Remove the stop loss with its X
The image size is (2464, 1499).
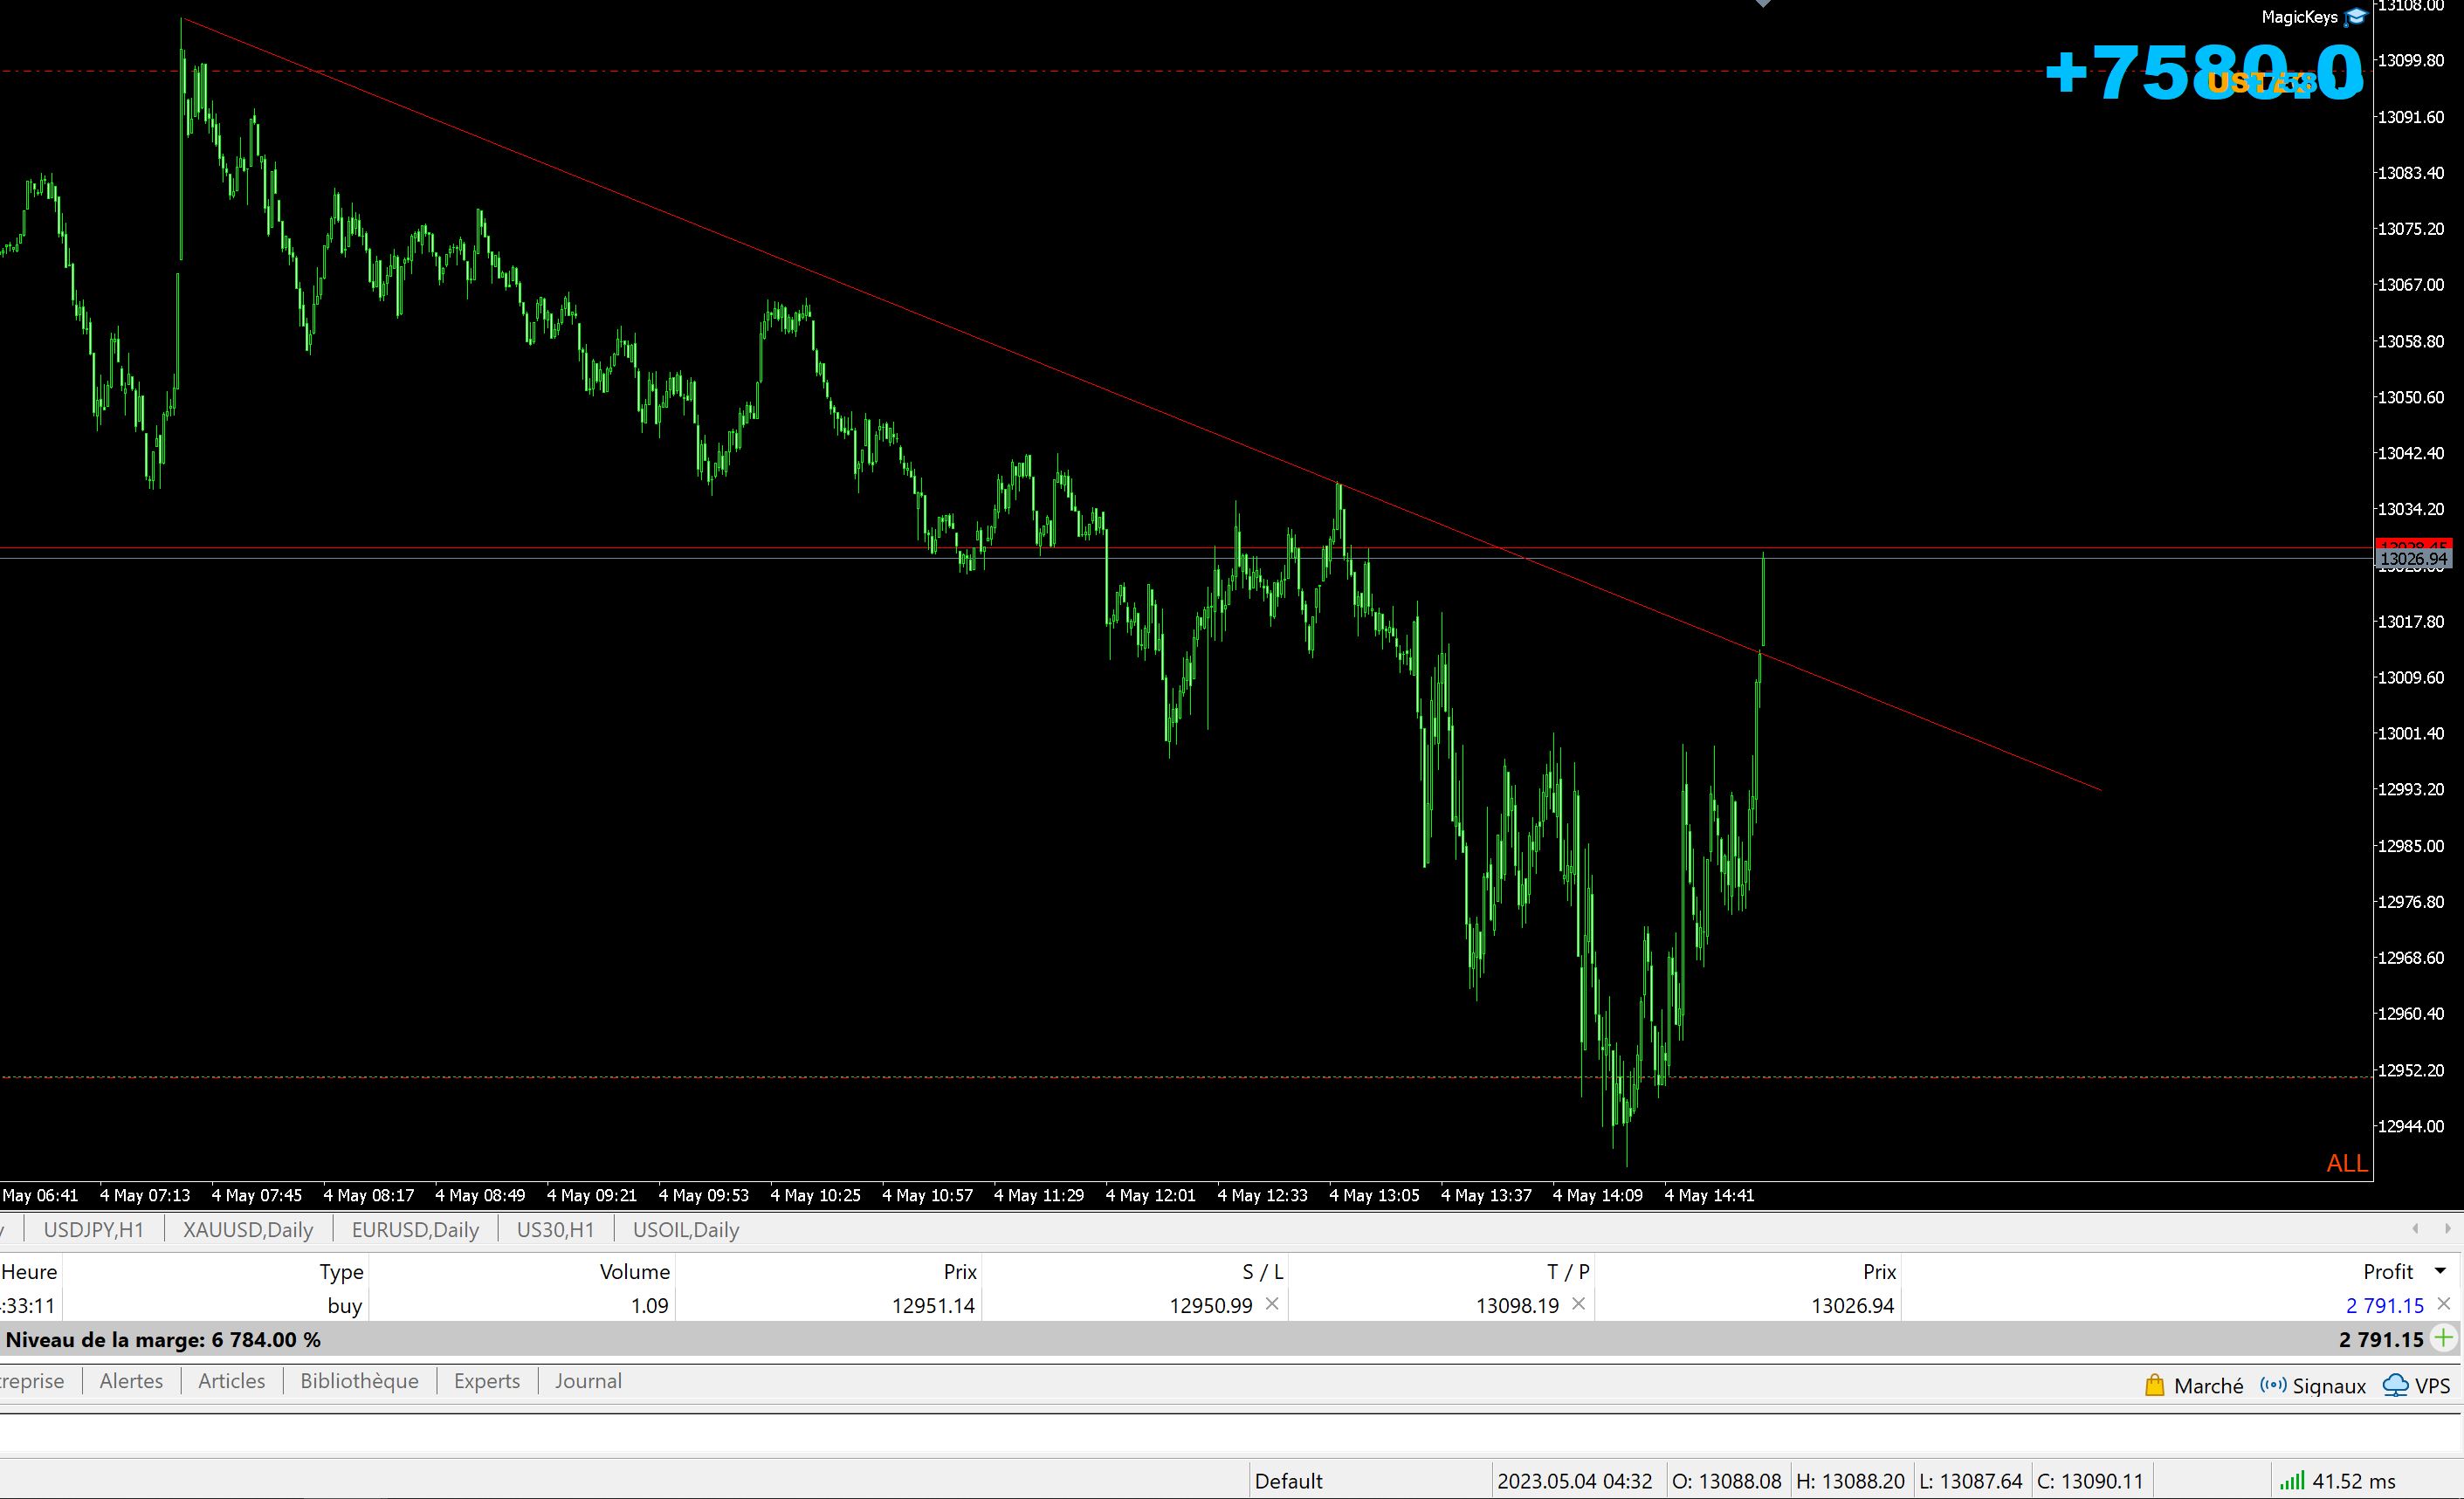(1272, 1304)
